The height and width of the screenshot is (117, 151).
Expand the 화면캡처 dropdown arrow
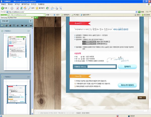point(70,15)
